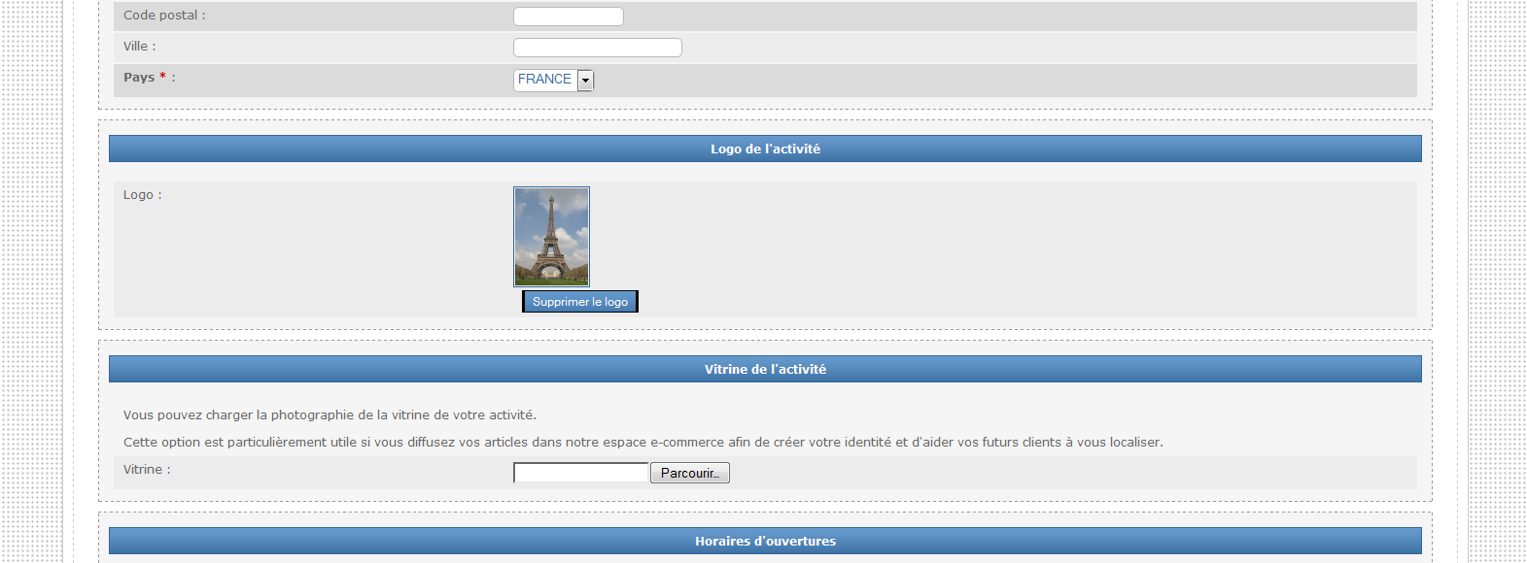Click the Horaires d'ouvertures header
The image size is (1527, 563).
(765, 541)
